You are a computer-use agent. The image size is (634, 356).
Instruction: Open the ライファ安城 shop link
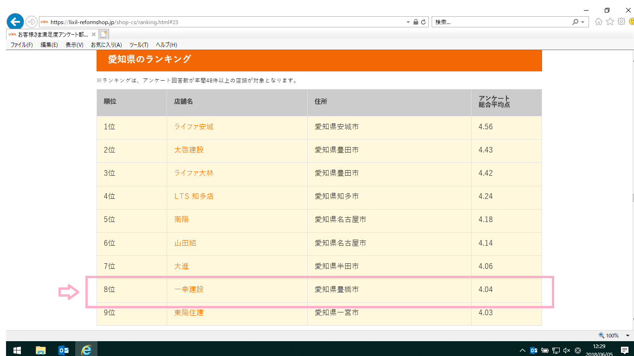click(194, 127)
